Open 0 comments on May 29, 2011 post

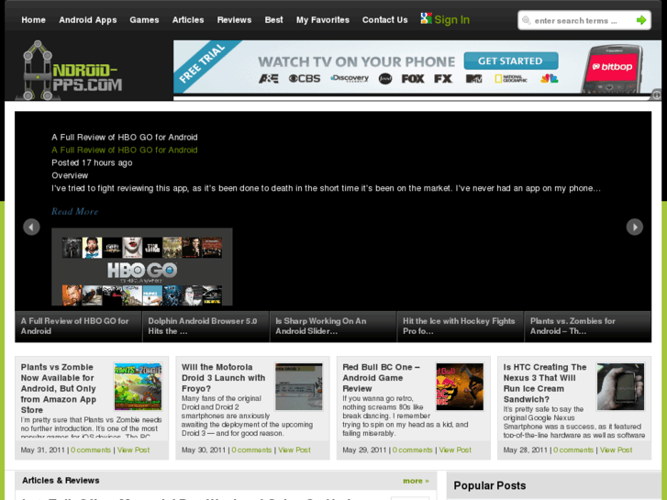(x=412, y=450)
